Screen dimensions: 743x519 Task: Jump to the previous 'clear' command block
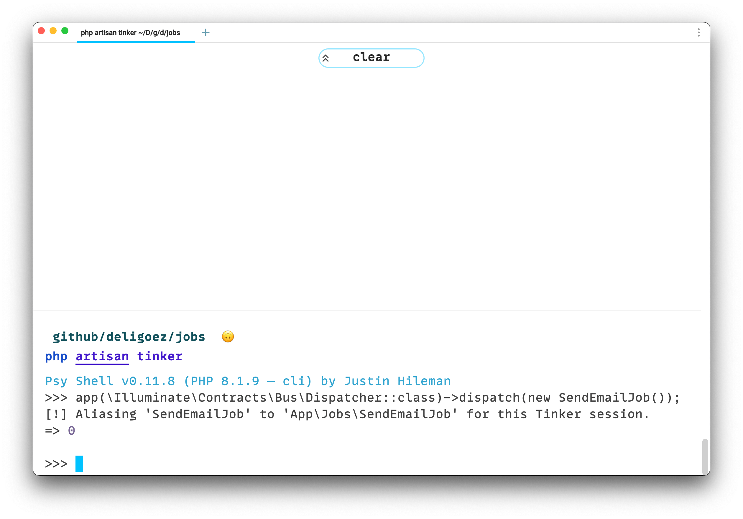371,58
